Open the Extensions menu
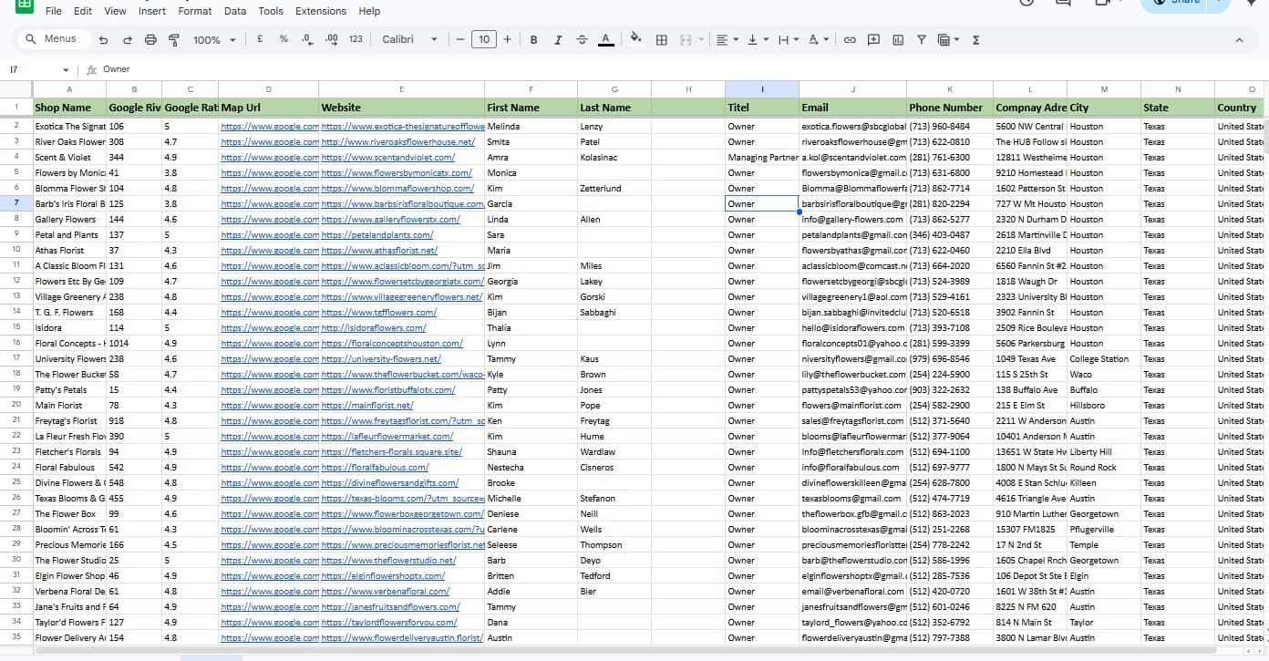The width and height of the screenshot is (1269, 661). point(320,11)
